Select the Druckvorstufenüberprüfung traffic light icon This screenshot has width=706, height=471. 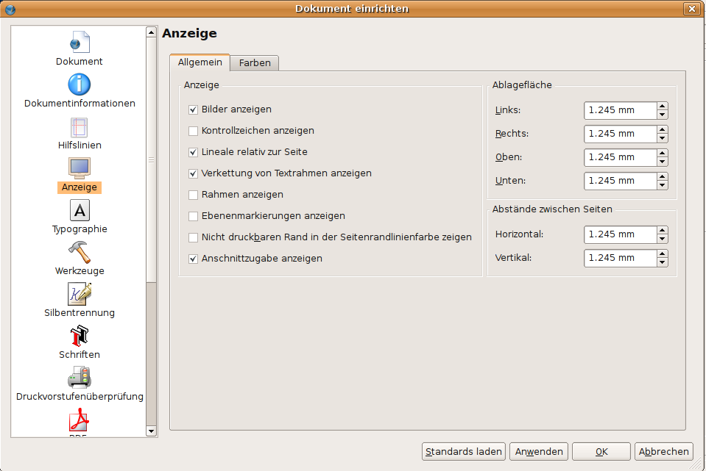[x=80, y=378]
